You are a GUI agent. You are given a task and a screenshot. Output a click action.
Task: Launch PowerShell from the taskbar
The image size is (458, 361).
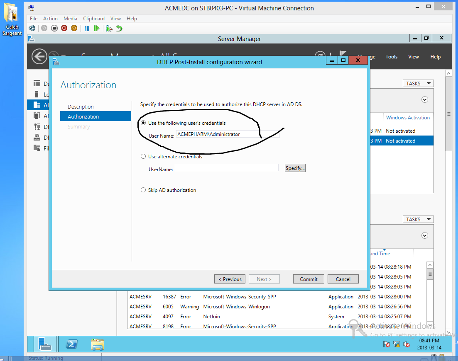(x=71, y=344)
